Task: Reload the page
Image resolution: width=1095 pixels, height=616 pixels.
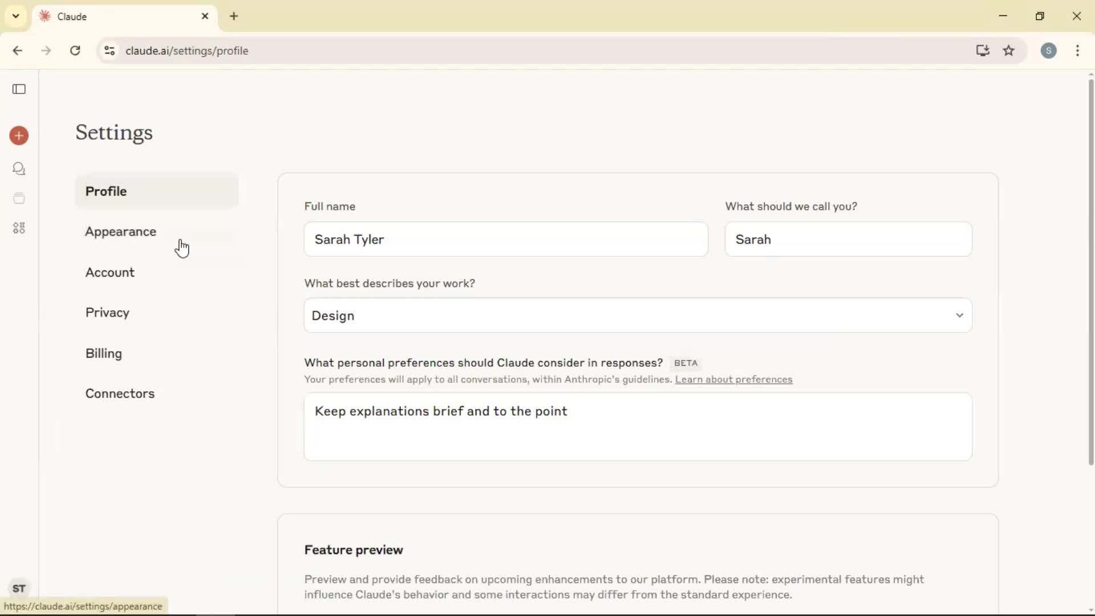Action: coord(75,51)
